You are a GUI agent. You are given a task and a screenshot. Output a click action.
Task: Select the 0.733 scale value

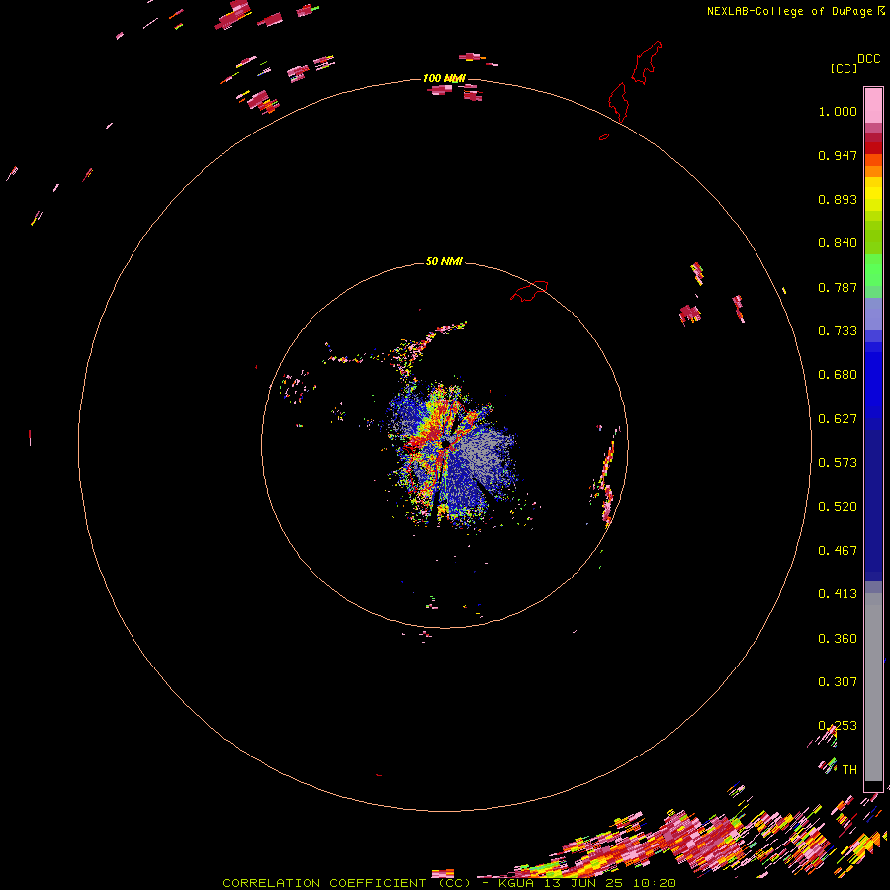(838, 331)
